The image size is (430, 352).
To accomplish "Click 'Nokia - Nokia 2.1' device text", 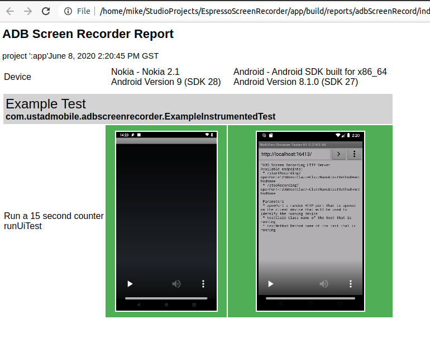I will [145, 72].
